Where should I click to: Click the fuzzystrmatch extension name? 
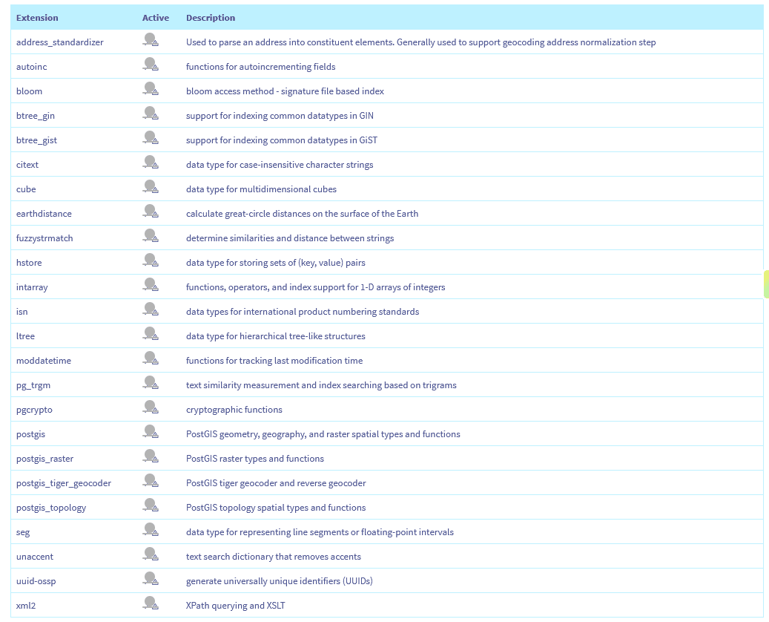point(44,238)
